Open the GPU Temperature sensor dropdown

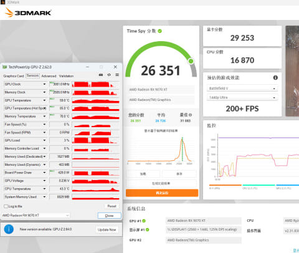(44, 100)
